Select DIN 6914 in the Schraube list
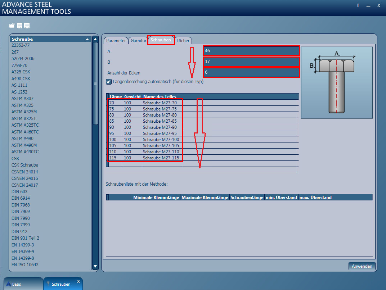386x290 pixels. point(21,198)
